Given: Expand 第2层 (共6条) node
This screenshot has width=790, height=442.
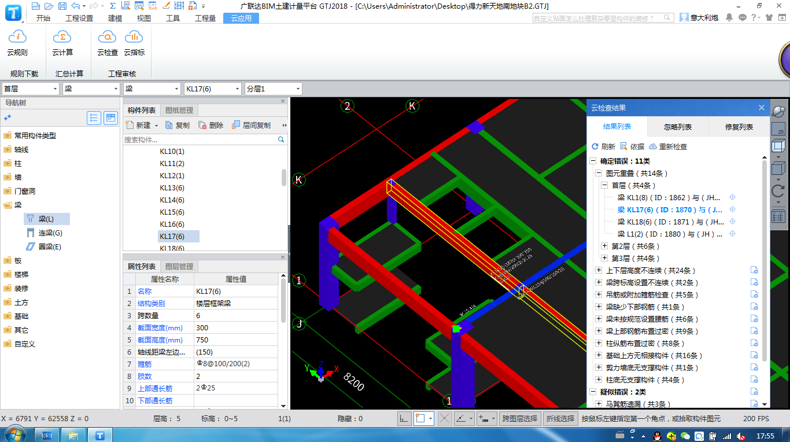Looking at the screenshot, I should (605, 246).
